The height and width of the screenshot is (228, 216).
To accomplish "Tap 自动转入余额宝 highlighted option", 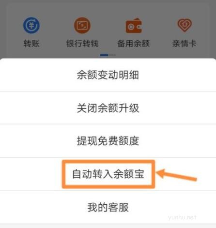I will coord(108,174).
